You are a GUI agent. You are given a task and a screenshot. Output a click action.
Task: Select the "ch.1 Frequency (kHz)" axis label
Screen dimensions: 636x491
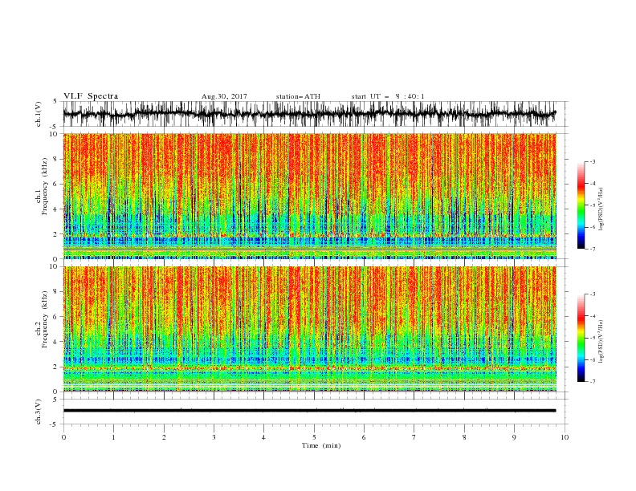42,185
